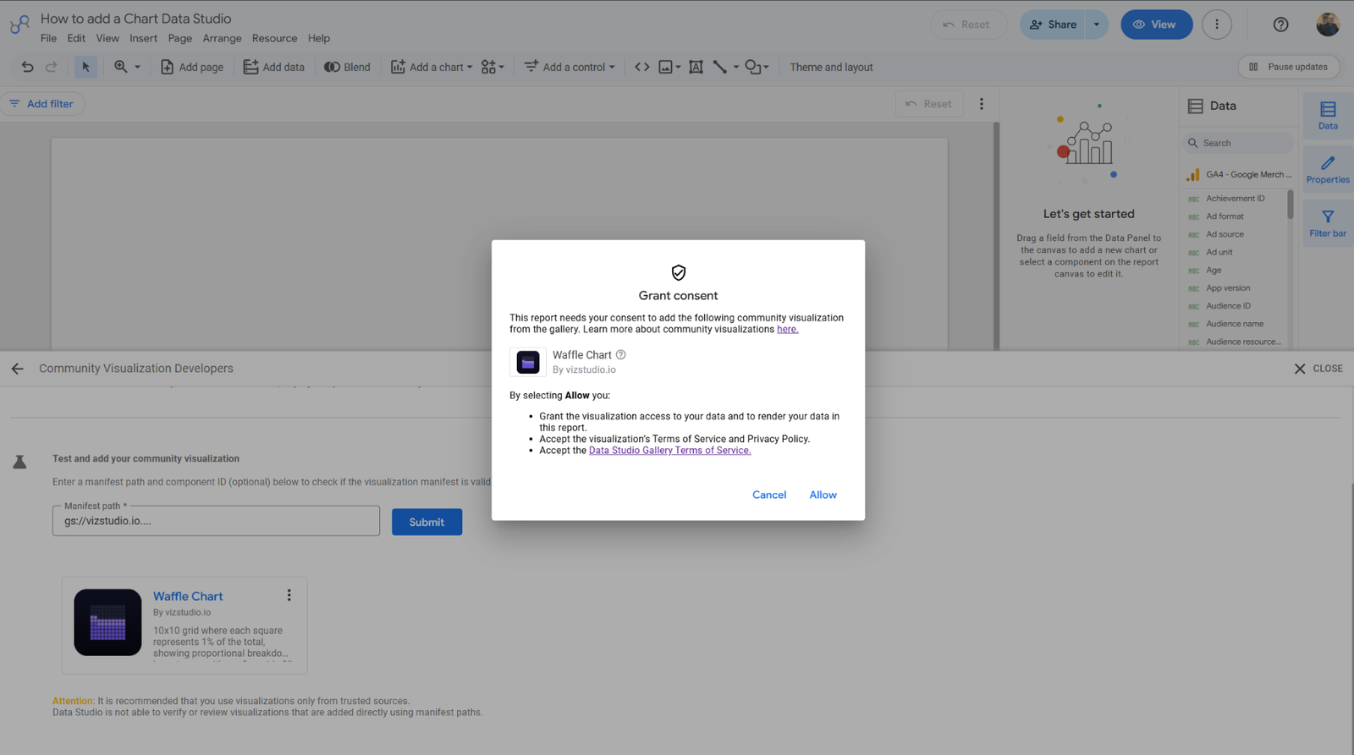Image resolution: width=1354 pixels, height=755 pixels.
Task: Open the File menu
Action: (x=48, y=38)
